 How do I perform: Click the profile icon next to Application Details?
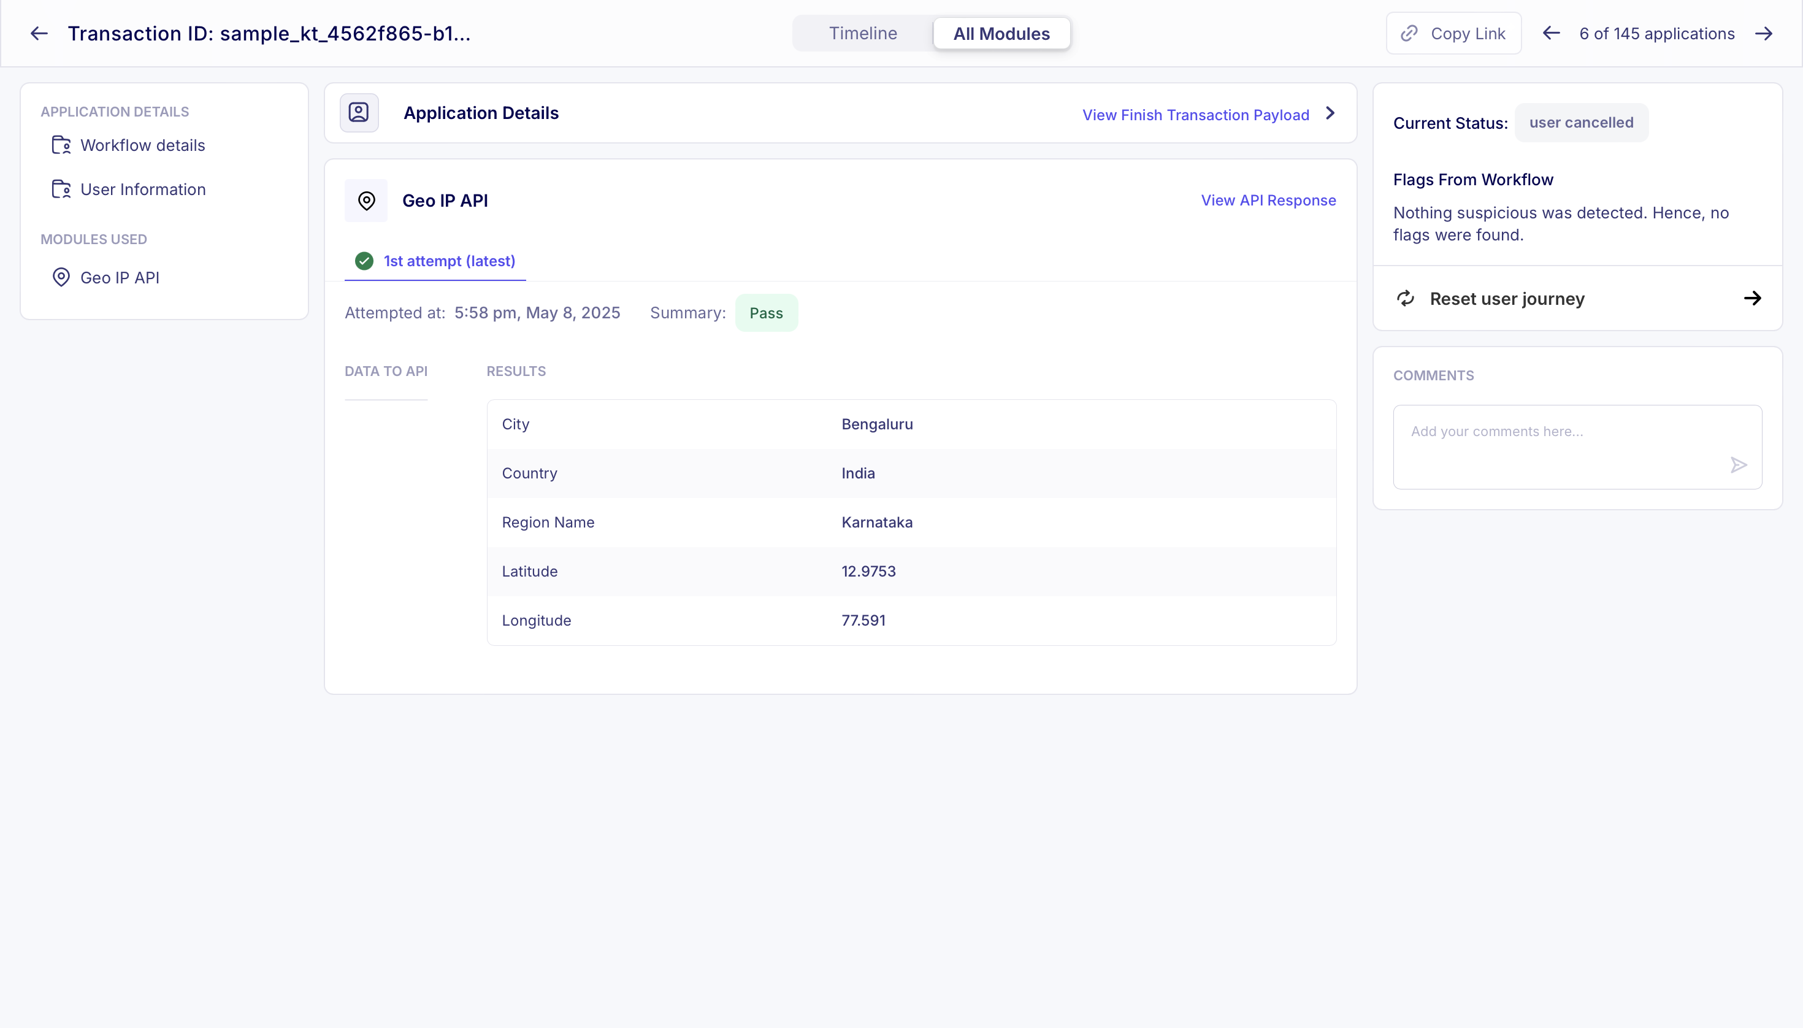coord(359,112)
